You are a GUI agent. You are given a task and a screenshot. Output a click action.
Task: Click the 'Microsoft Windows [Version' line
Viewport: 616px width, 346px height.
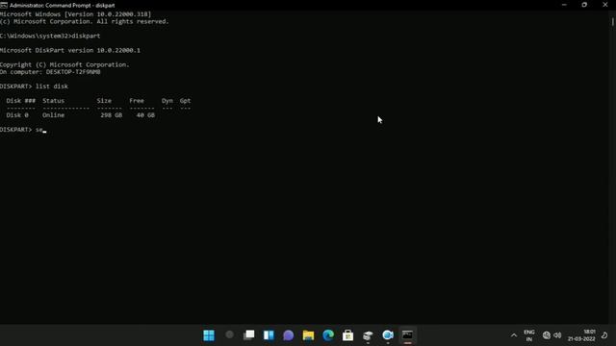[x=75, y=14]
